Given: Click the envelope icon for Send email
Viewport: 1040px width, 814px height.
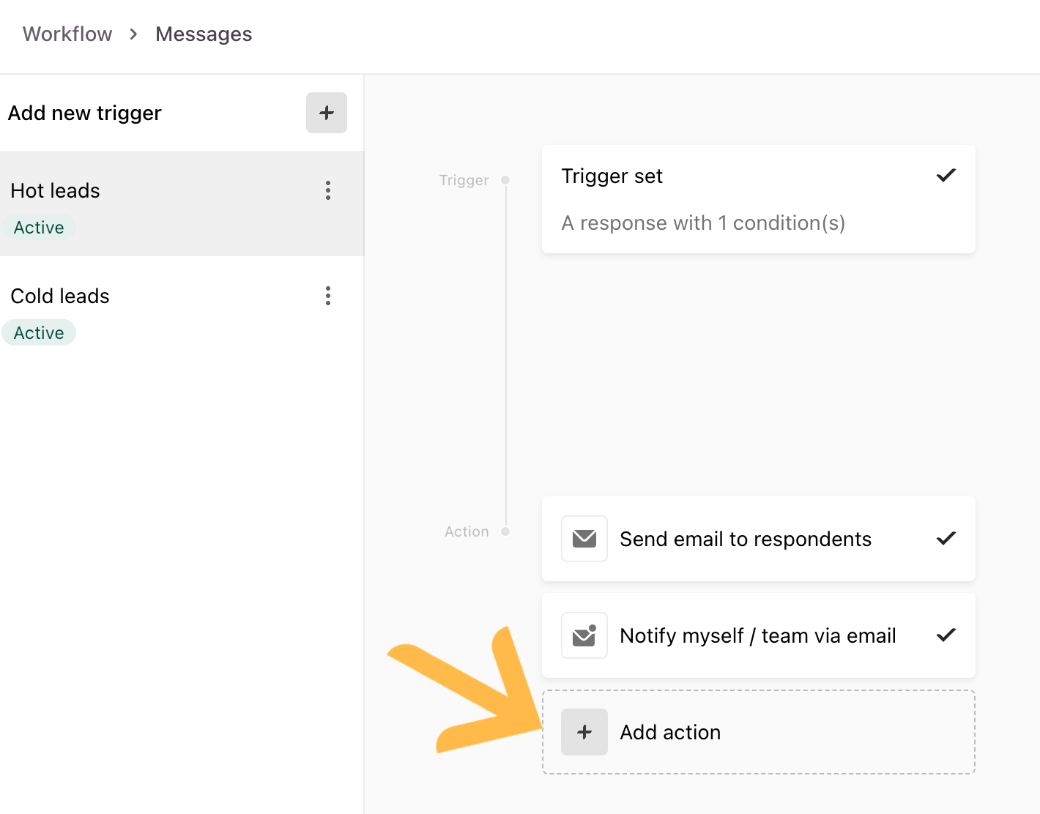Looking at the screenshot, I should tap(584, 539).
